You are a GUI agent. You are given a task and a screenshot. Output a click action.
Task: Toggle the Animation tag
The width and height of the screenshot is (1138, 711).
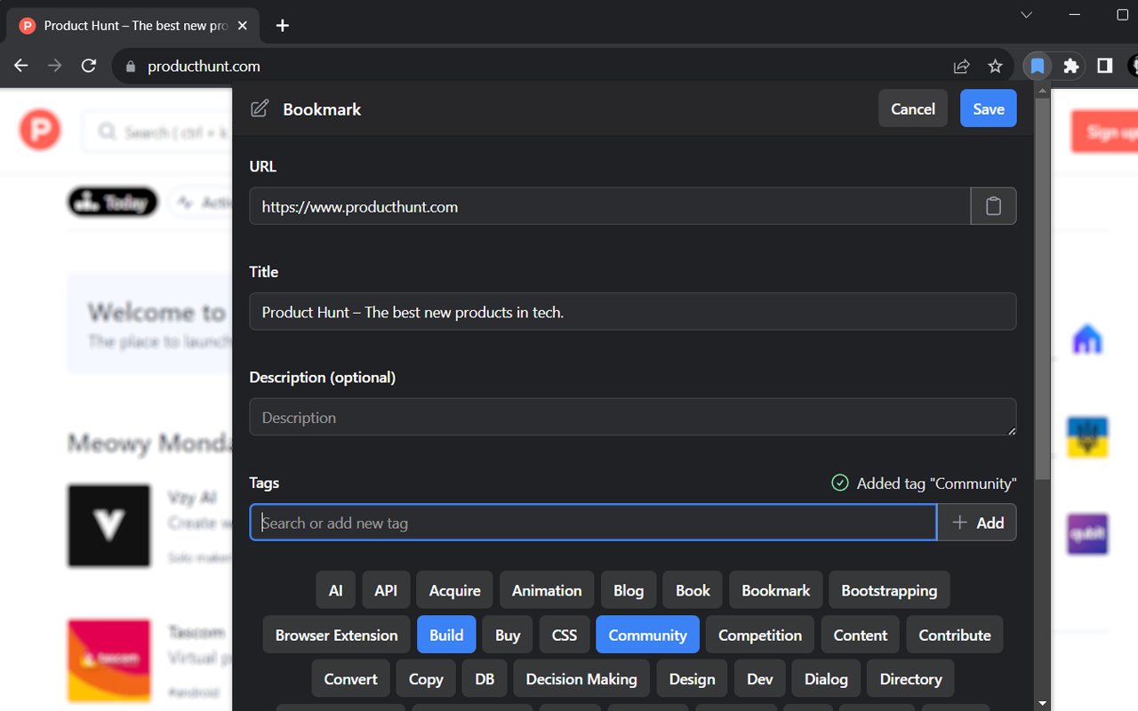click(547, 590)
